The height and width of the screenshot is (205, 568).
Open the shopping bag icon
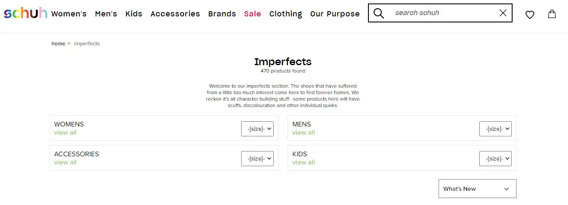coord(552,14)
